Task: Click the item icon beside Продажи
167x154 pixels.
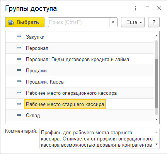Action: [19, 70]
